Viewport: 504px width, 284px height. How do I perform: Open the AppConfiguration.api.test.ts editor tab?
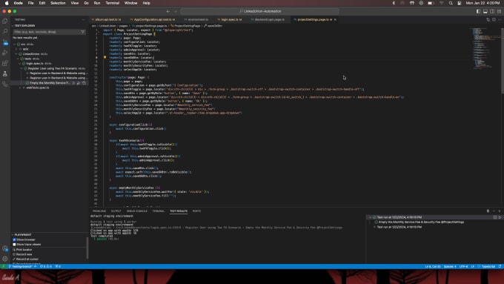pos(153,19)
